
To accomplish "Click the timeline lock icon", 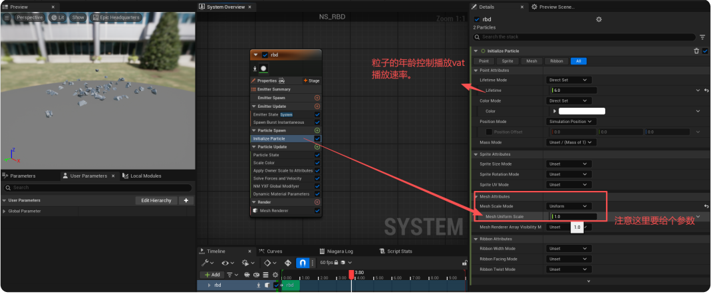I will point(464,263).
